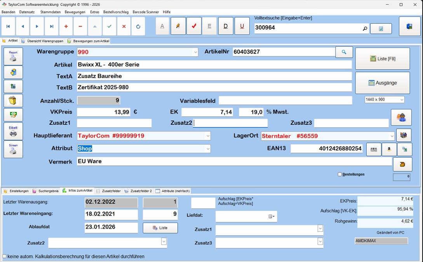
Task: Click the Amazon lookup icon
Action: click(x=389, y=148)
